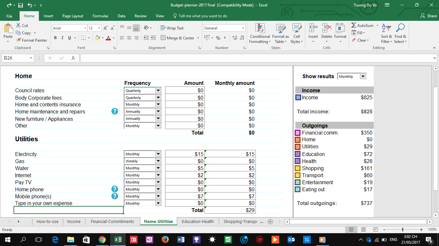439x246 pixels.
Task: Click the Name Box showing B26
Action: pos(15,58)
